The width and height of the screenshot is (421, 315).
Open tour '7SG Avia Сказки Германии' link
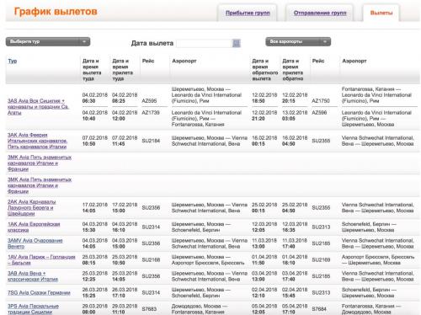pyautogui.click(x=39, y=293)
